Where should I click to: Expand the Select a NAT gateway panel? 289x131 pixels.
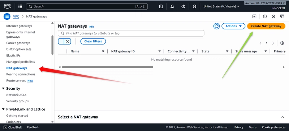[282, 117]
